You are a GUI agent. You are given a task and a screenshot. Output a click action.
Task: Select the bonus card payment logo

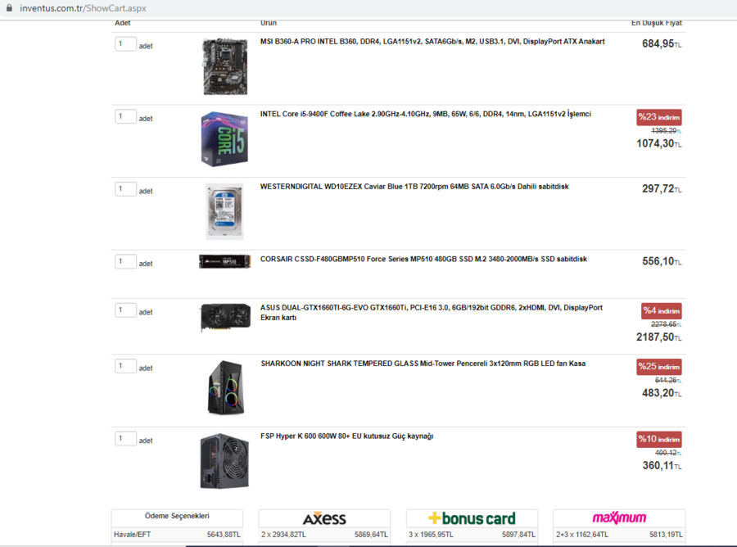point(472,518)
